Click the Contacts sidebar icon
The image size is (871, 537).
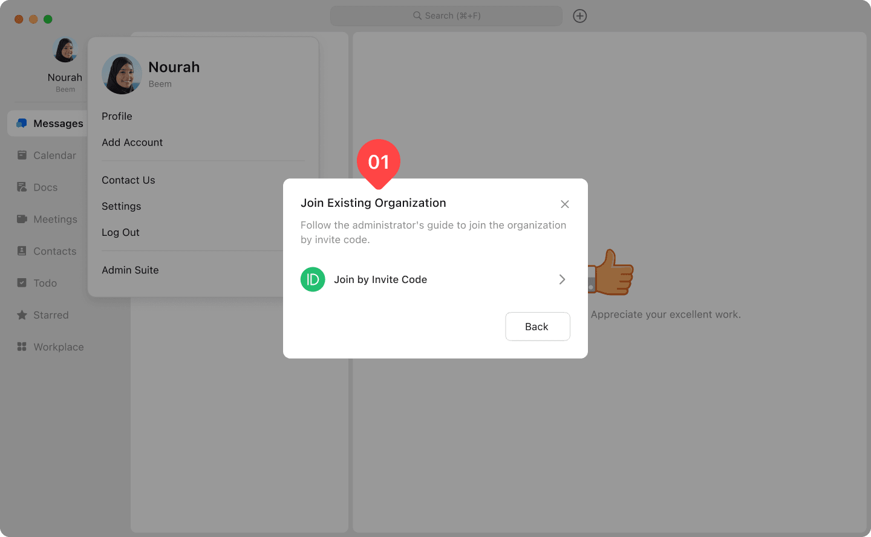[x=22, y=251]
